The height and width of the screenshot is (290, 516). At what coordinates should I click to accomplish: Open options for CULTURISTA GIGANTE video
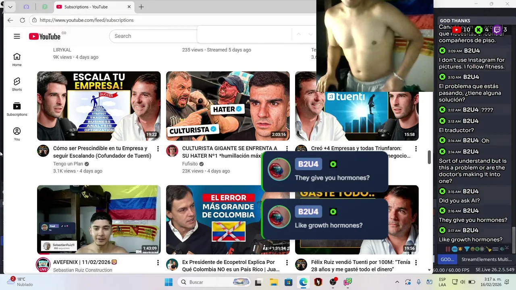(287, 149)
